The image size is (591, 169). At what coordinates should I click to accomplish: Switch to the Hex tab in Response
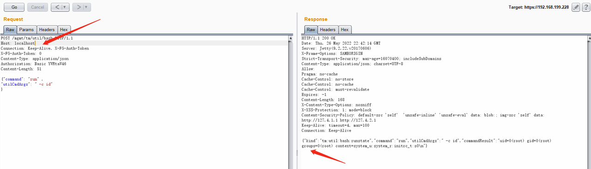(344, 29)
